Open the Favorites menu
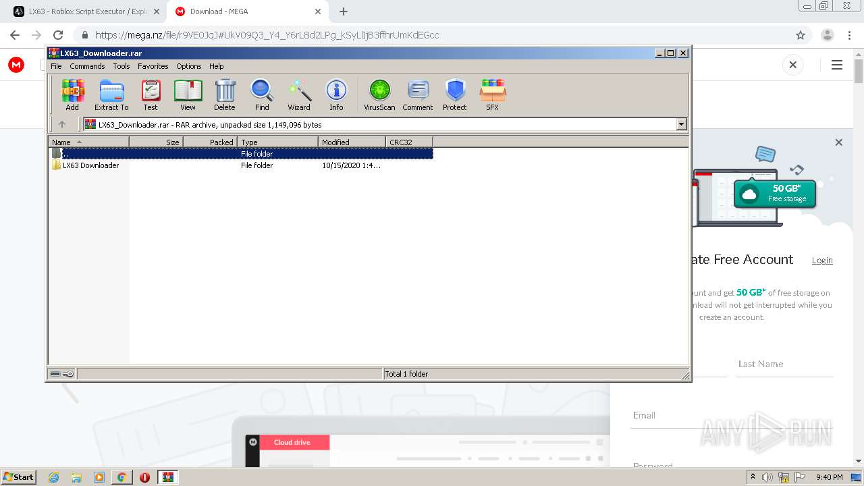Viewport: 864px width, 486px height. coord(153,66)
